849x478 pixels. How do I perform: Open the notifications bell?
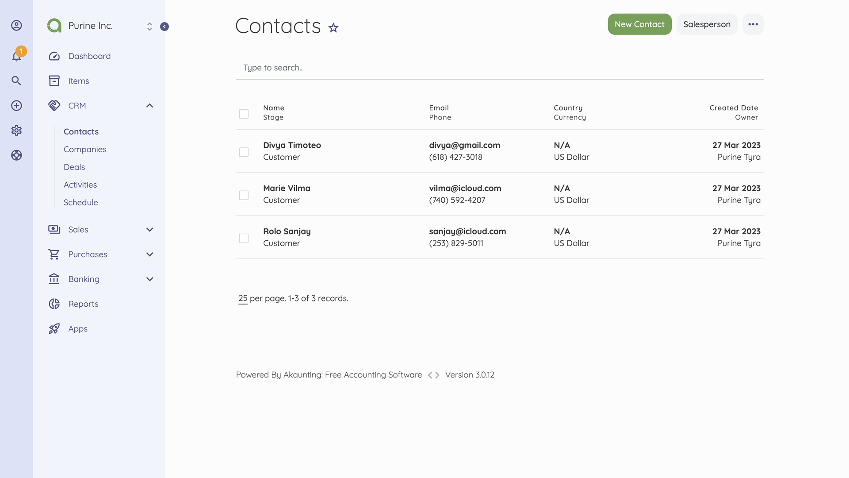16,56
